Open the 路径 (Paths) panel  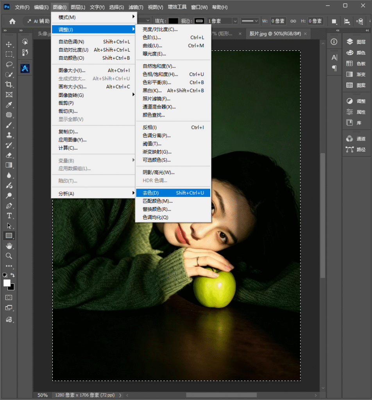pos(356,150)
